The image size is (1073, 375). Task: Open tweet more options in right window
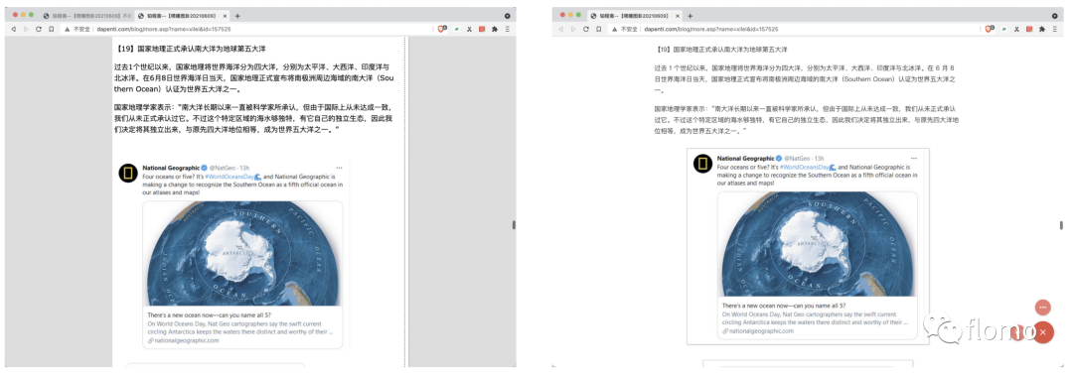pyautogui.click(x=914, y=159)
